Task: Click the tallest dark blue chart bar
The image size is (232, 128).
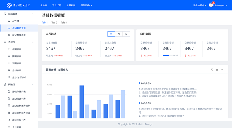Action: (x=81, y=102)
